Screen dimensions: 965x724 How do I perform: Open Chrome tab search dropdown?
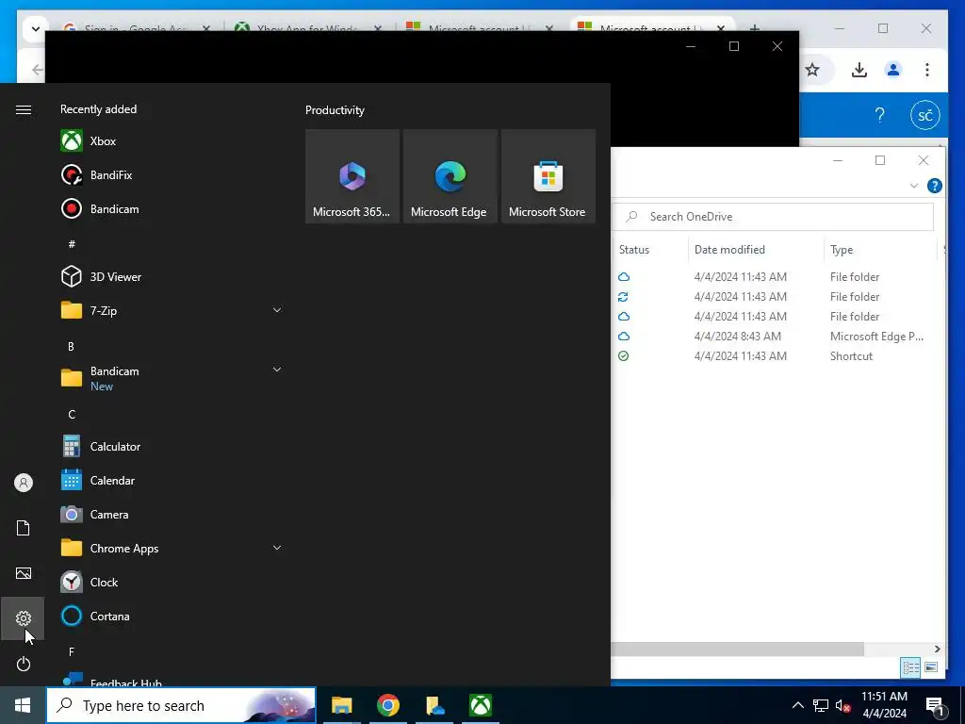[x=36, y=28]
